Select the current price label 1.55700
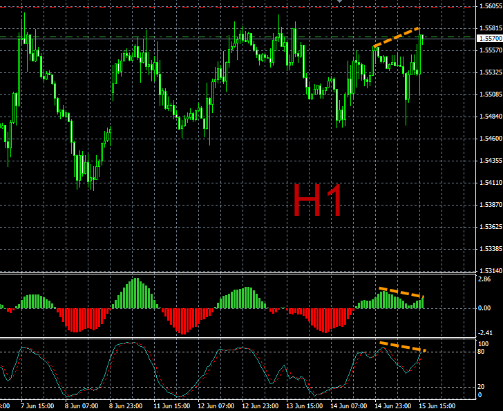503x411 pixels. [490, 39]
